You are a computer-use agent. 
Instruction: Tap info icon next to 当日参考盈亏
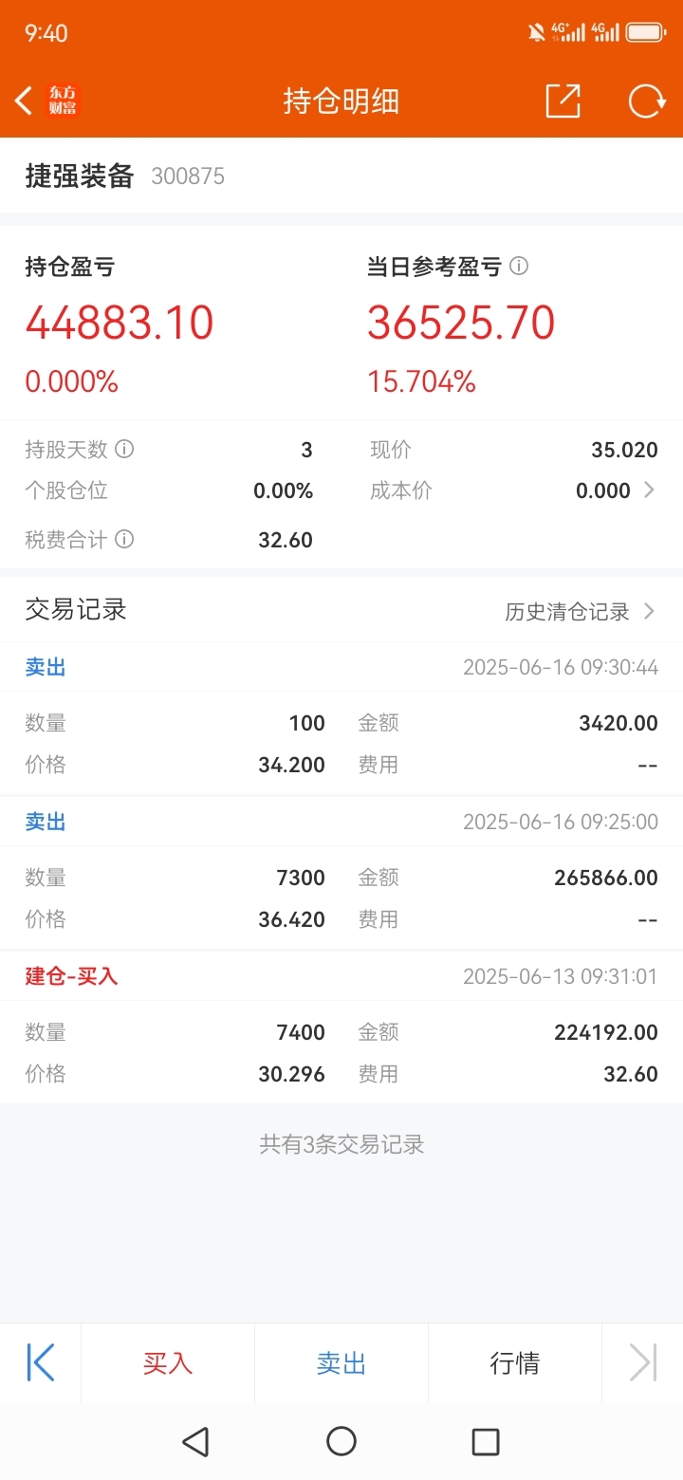519,267
